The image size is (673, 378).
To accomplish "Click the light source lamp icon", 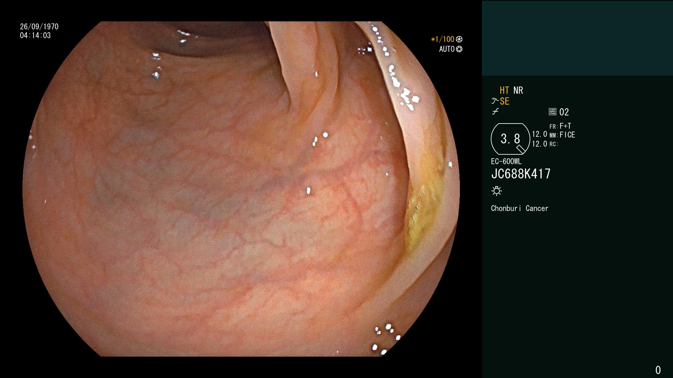I will click(497, 191).
